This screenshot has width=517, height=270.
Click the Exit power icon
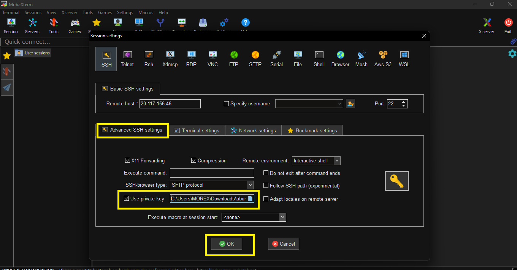coord(508,26)
